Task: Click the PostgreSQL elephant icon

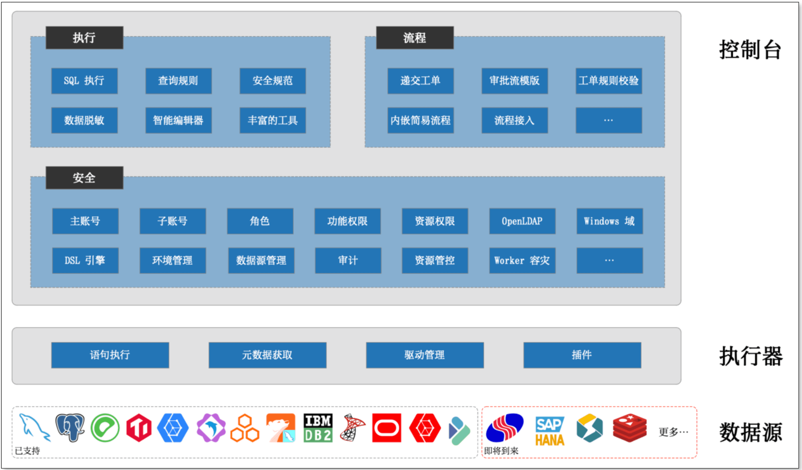Action: (70, 428)
